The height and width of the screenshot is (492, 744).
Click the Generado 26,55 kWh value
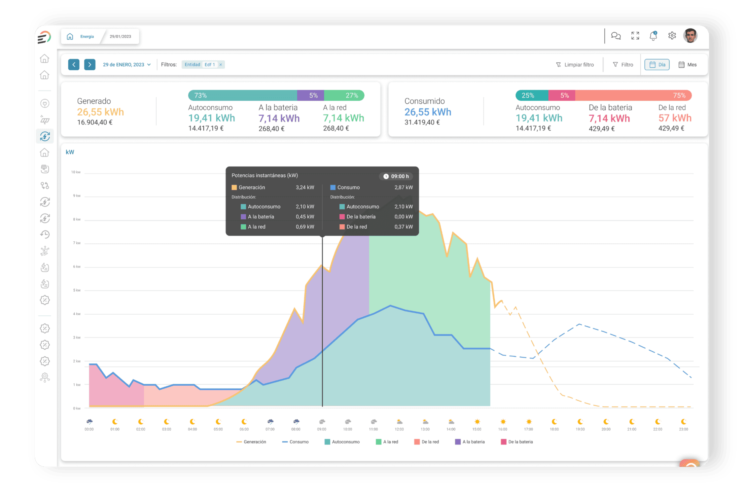click(x=100, y=112)
